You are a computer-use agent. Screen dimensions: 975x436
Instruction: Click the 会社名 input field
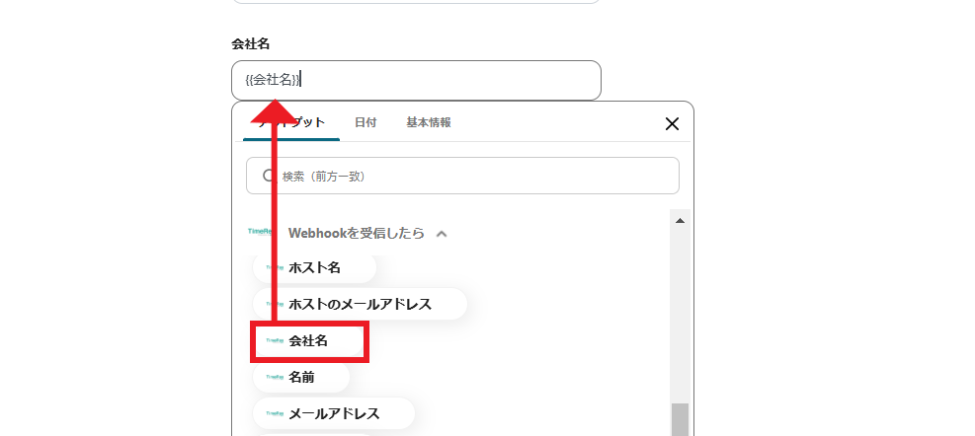coord(416,80)
